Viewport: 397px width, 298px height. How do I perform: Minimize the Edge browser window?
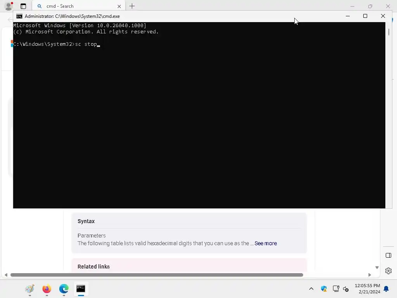click(352, 6)
